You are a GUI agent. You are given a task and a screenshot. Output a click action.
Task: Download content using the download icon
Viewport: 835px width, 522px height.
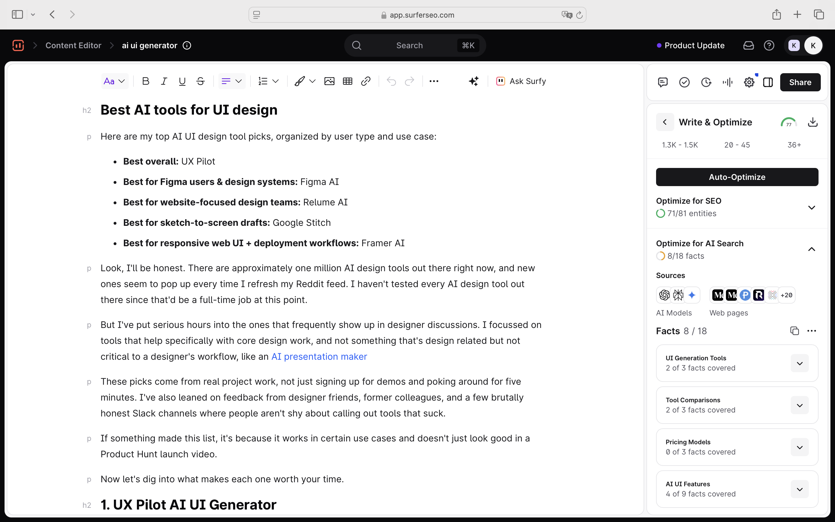pos(813,122)
